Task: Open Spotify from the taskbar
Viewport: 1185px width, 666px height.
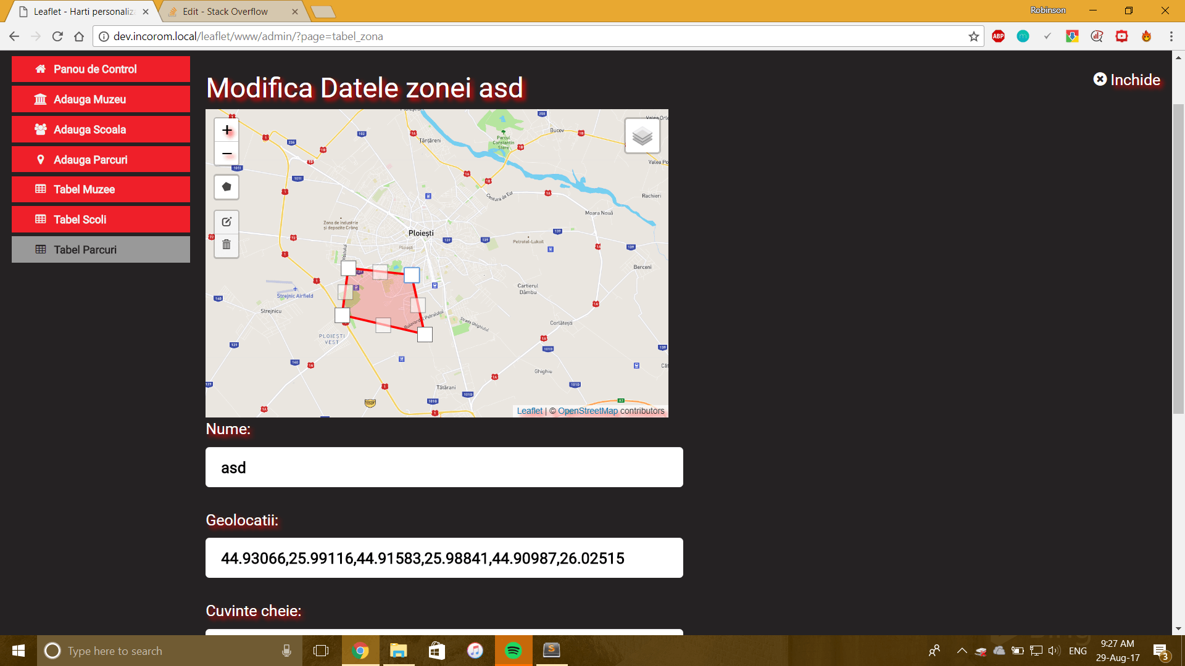Action: pos(513,651)
